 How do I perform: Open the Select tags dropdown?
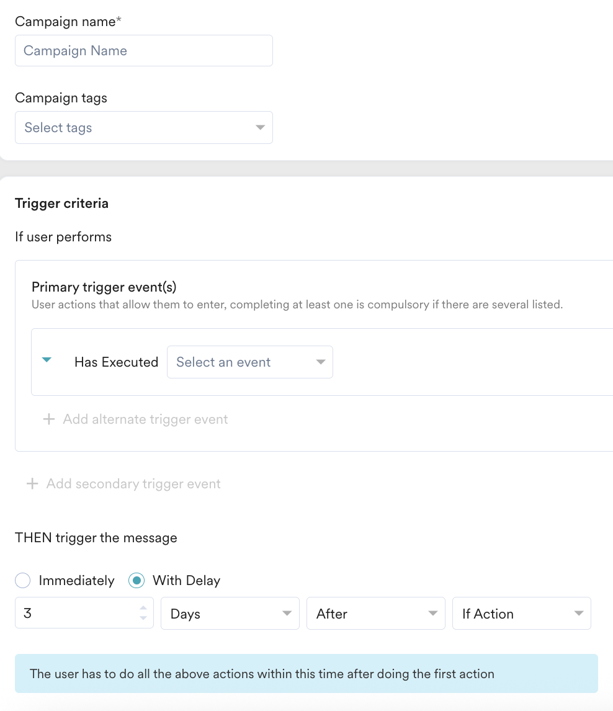(144, 127)
